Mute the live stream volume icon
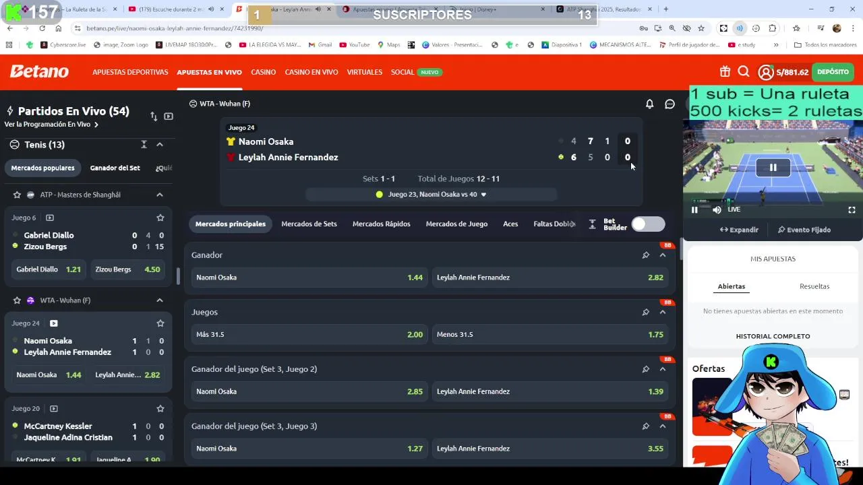 (717, 210)
